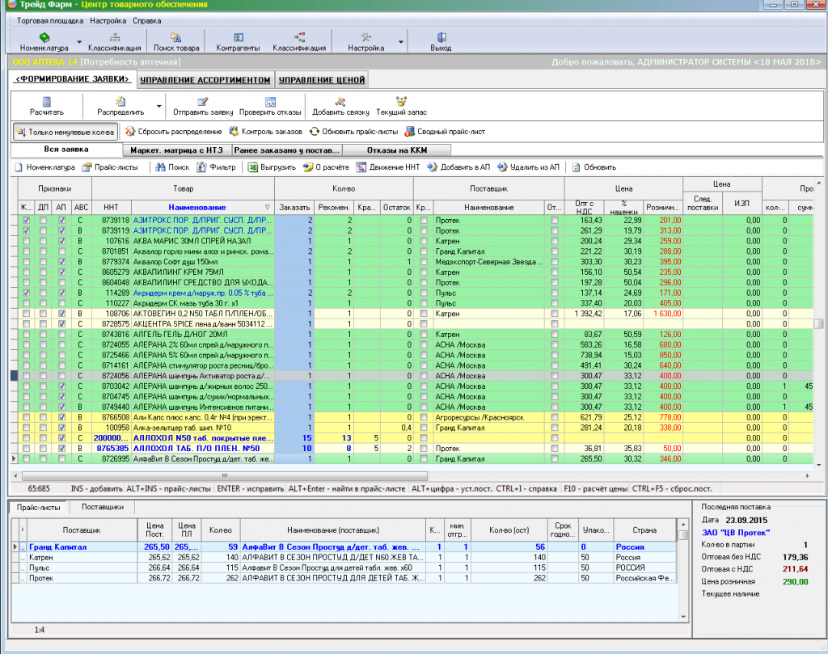Expand dropdown arrow beside toolbar Номенклатура
Screen dimensions: 828x654
pyautogui.click(x=78, y=42)
